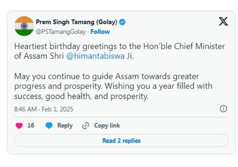Open Read 2 replies button

(121, 141)
